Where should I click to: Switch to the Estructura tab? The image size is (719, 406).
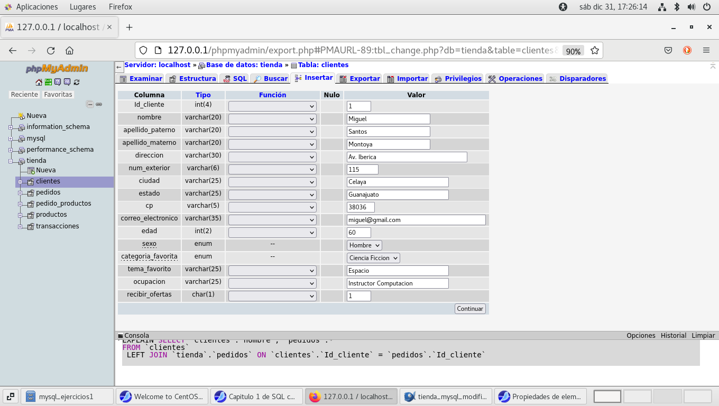pos(192,79)
